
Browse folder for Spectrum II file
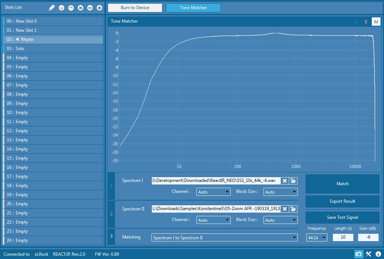(293, 209)
